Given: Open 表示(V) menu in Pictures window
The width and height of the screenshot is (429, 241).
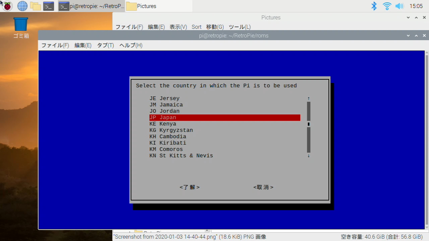Looking at the screenshot, I should (x=178, y=27).
